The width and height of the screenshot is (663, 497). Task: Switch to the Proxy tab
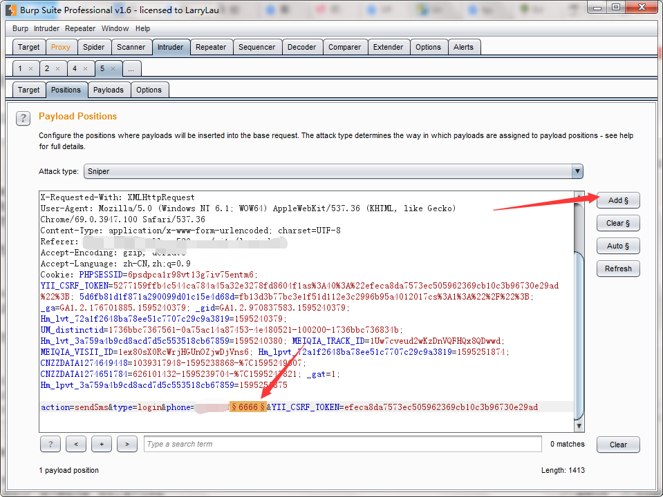tap(60, 47)
